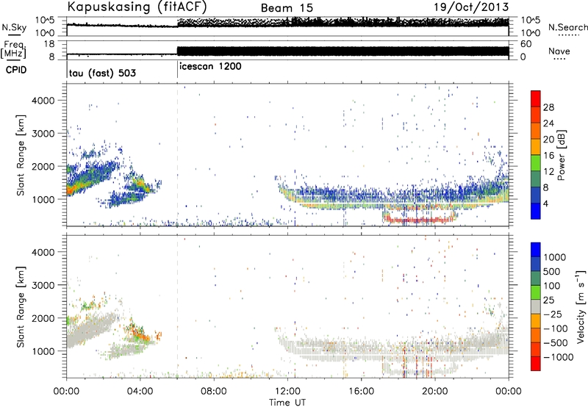Click the '04:00' time axis tick
Viewport: 588px width, 407px height.
(140, 392)
